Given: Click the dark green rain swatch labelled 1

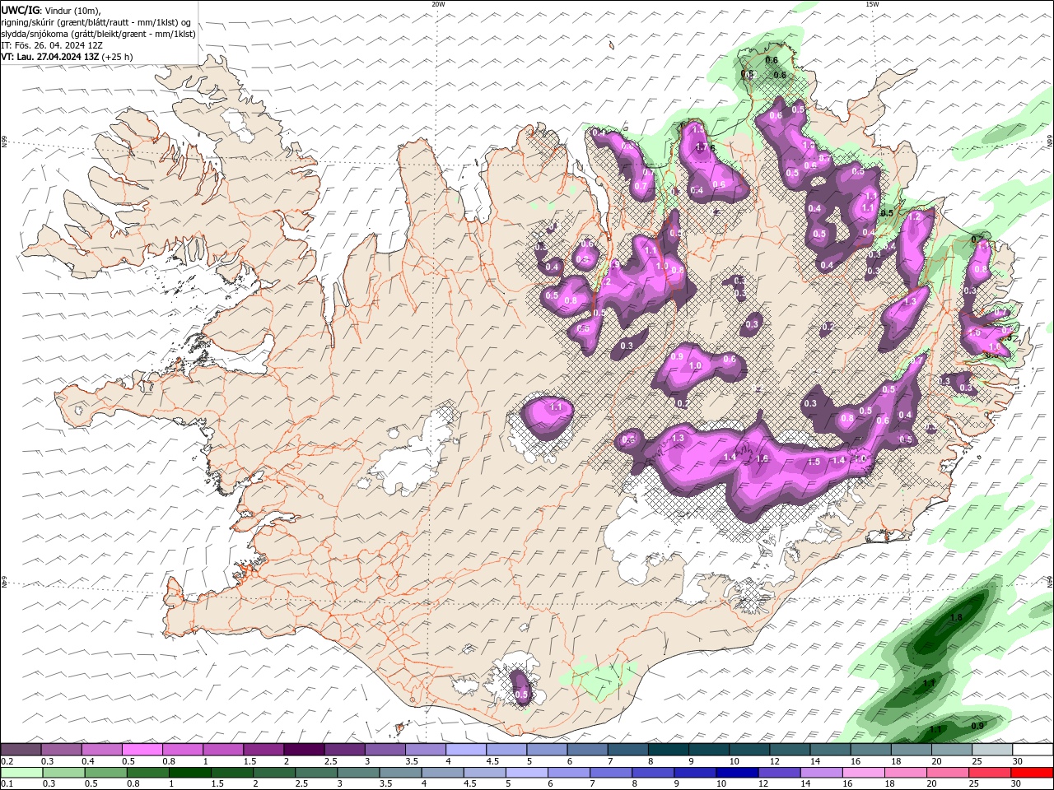Looking at the screenshot, I should [x=189, y=773].
